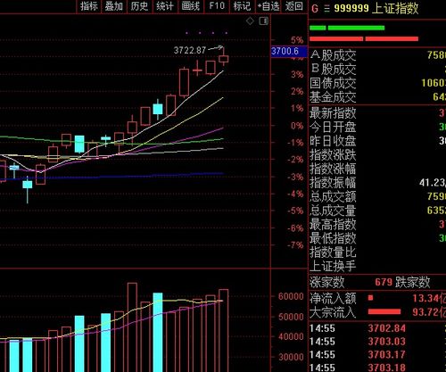Activate the 画线 line drawing tool
This screenshot has height=372, width=446.
pos(191,6)
